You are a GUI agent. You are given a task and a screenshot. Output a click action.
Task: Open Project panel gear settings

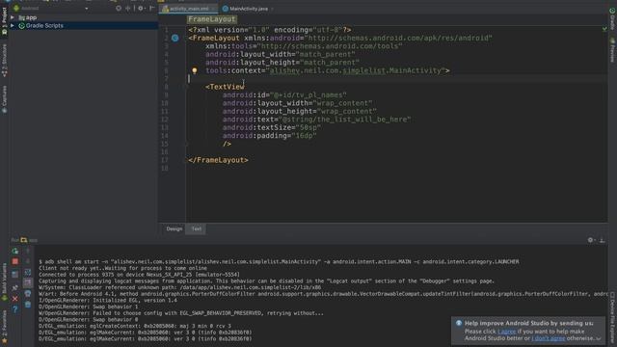141,8
